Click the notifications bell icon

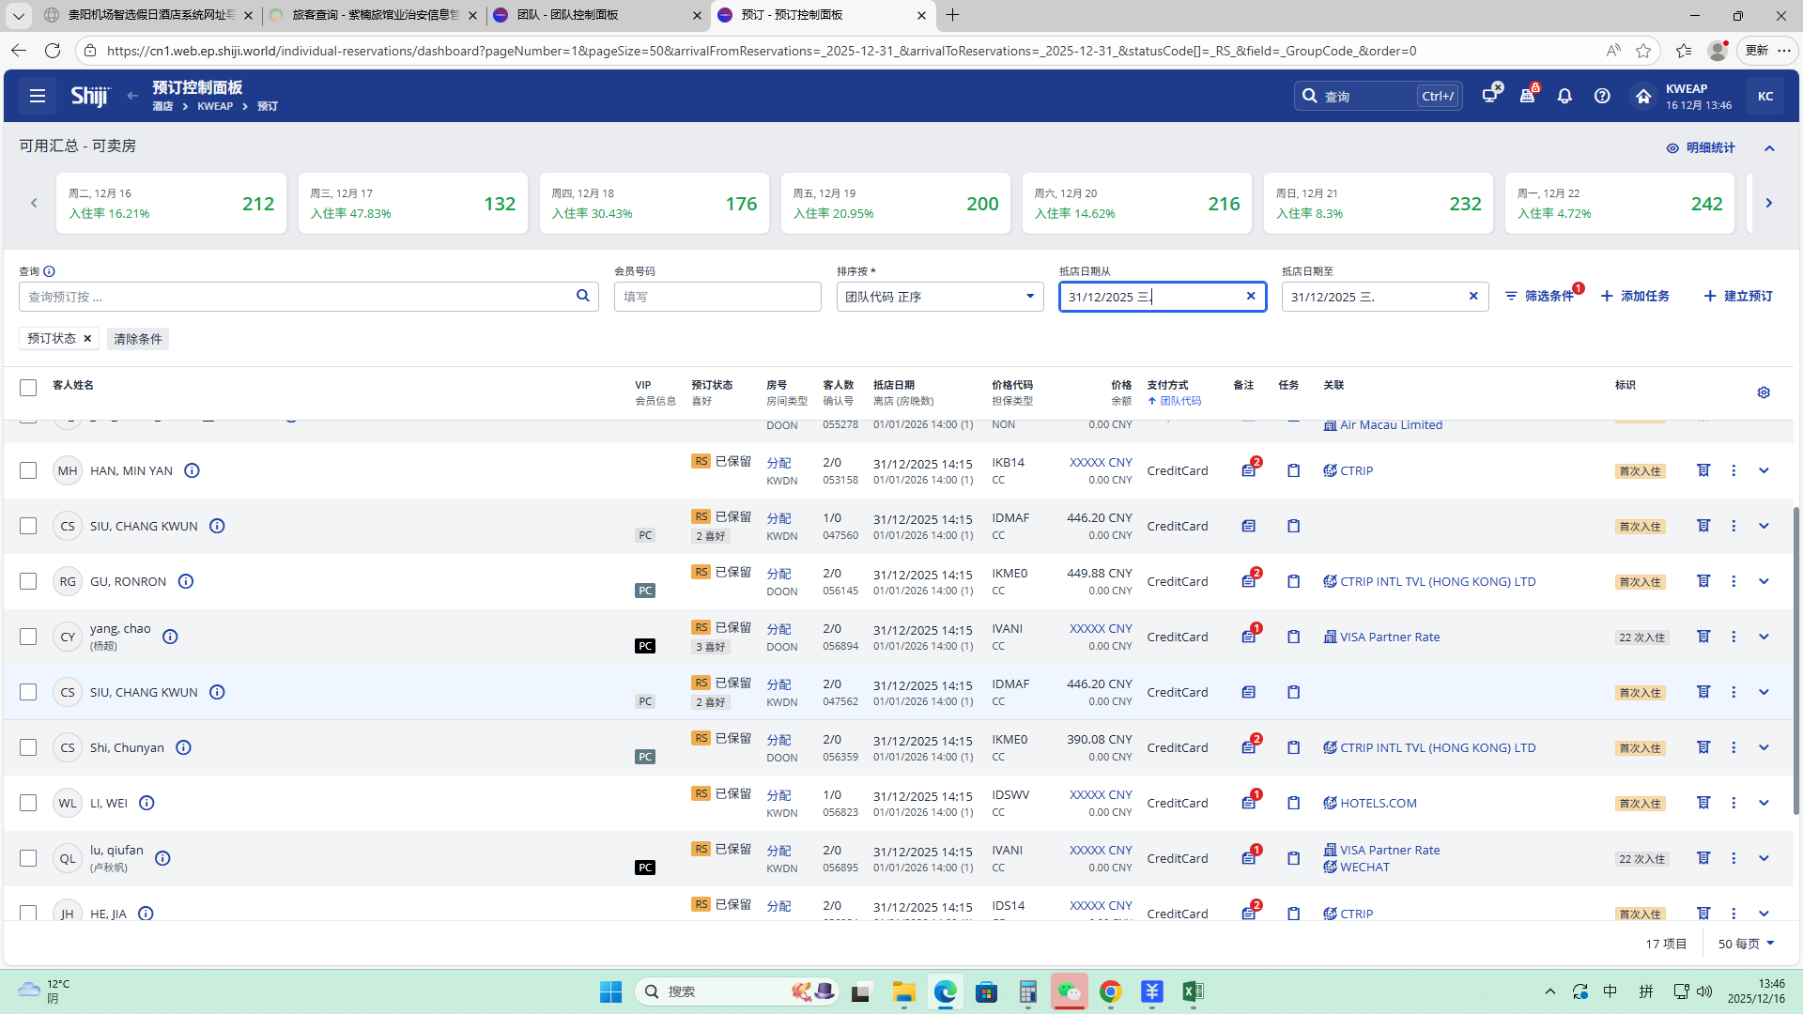pyautogui.click(x=1564, y=96)
